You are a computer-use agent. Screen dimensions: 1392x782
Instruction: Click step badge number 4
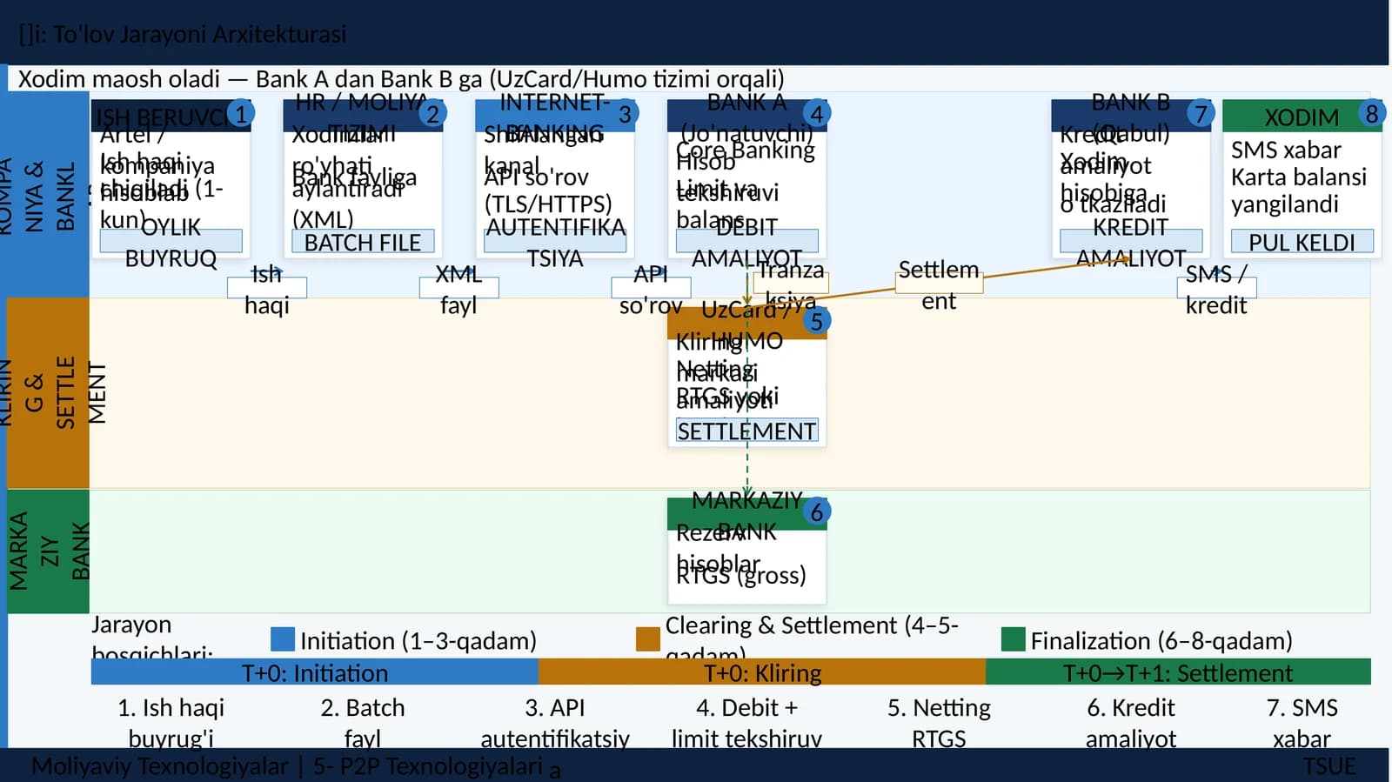pos(816,114)
